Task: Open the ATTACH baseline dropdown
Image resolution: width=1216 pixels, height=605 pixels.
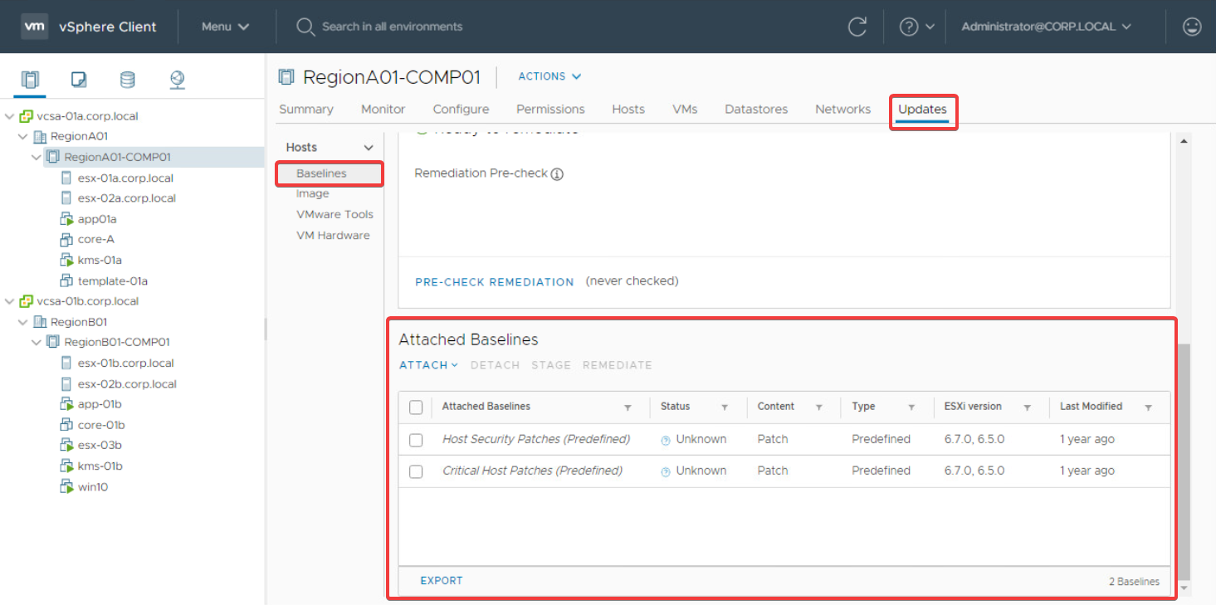Action: (428, 365)
